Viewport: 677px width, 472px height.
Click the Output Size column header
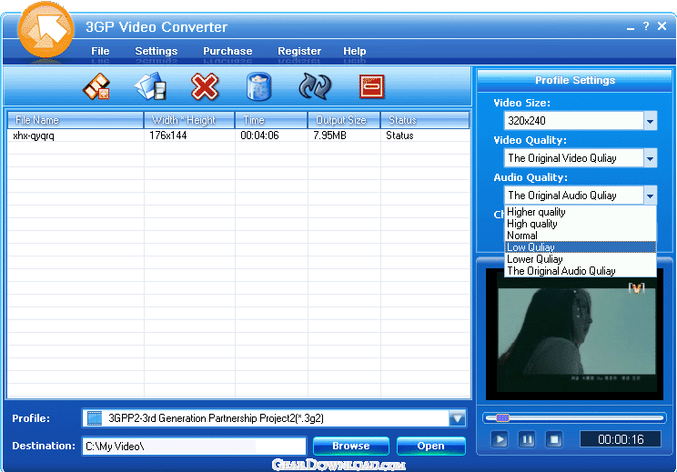pos(344,120)
